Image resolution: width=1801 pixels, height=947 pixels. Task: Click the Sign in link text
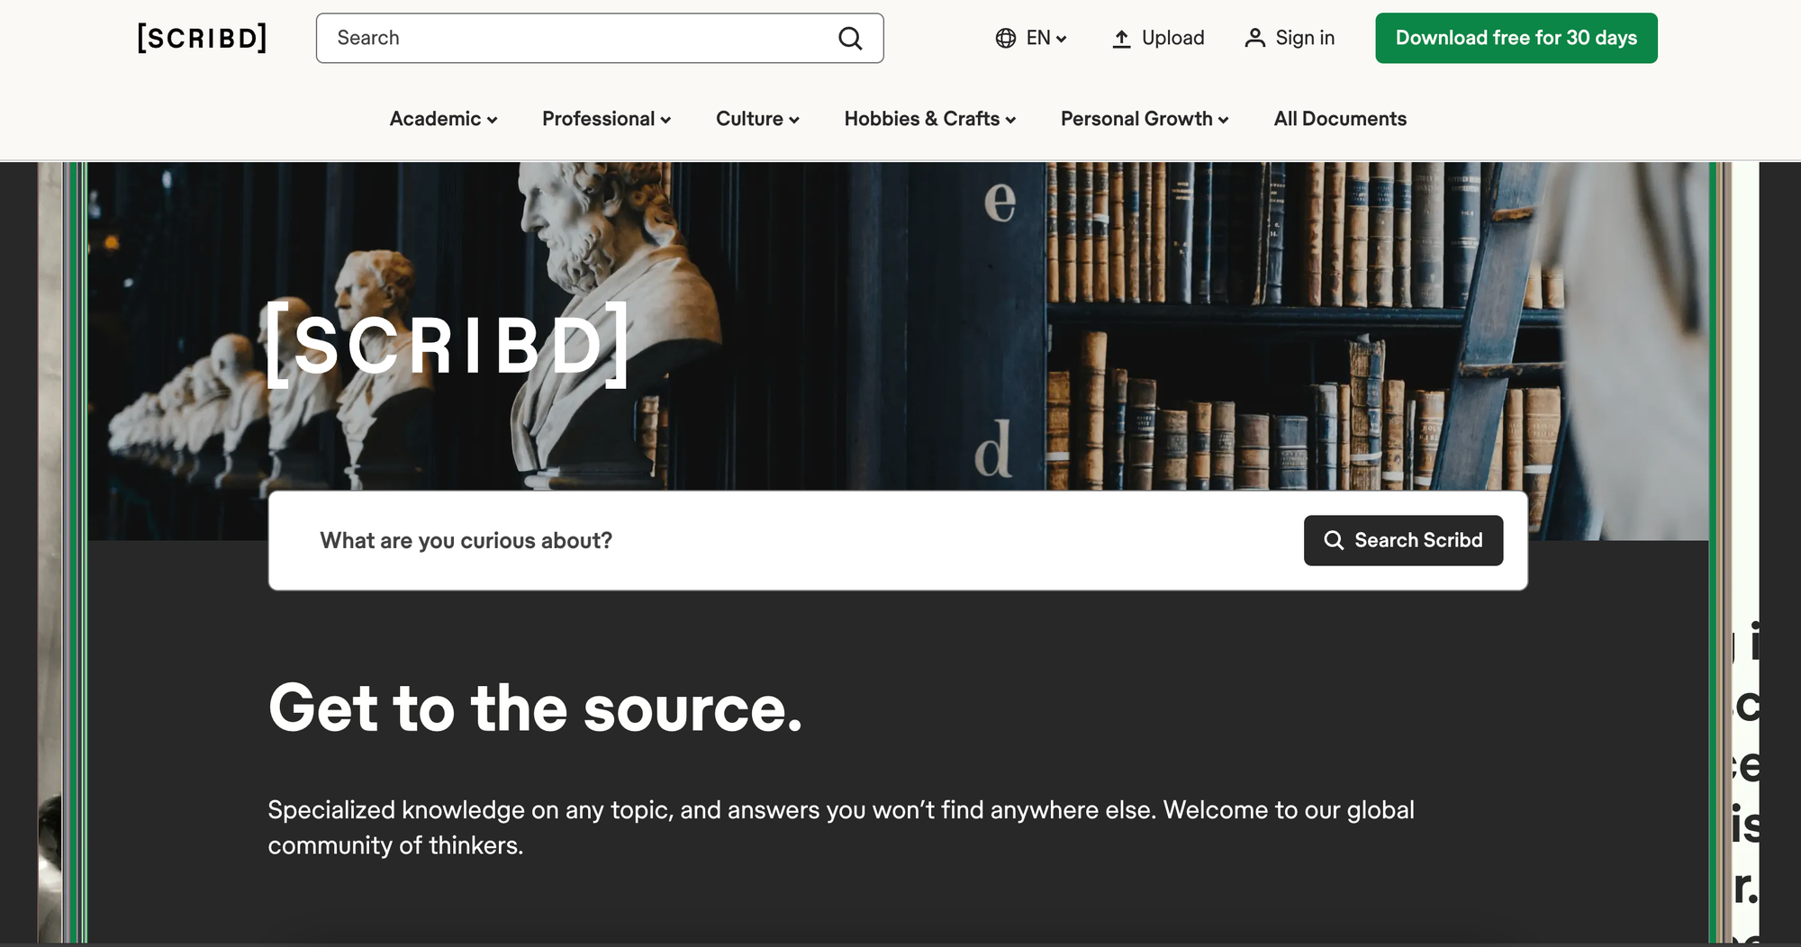[1305, 38]
